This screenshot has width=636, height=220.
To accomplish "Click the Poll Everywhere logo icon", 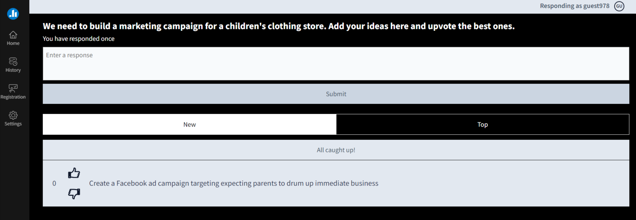I will coord(13,14).
